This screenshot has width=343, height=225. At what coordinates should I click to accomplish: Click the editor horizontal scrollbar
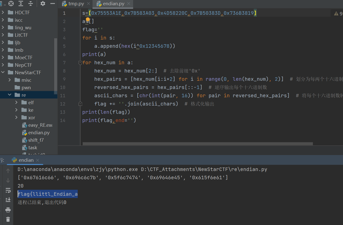[x=198, y=144]
